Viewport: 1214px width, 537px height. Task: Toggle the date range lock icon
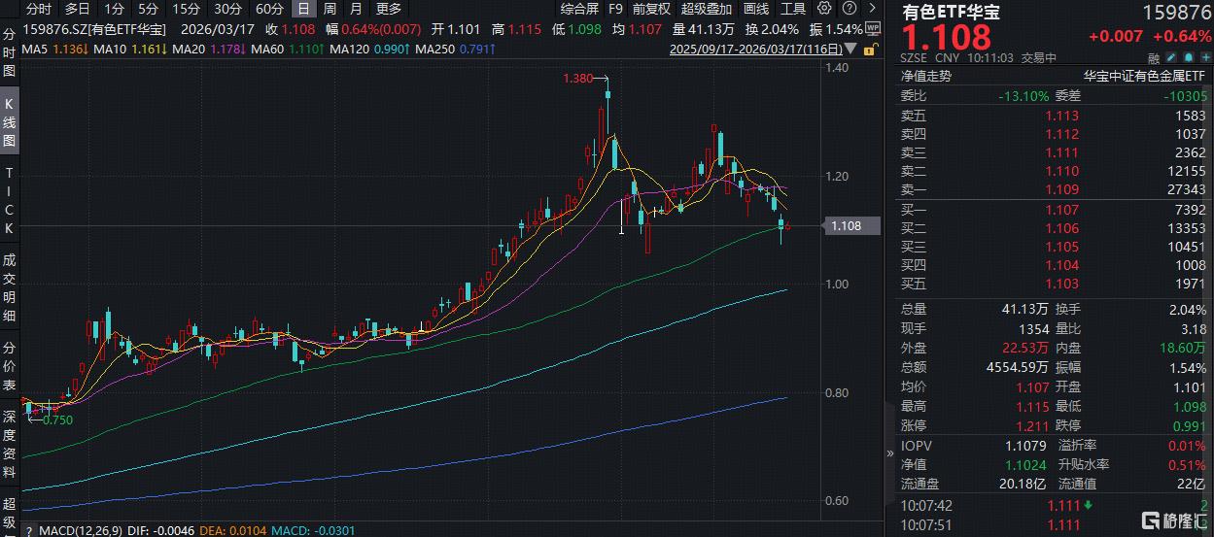point(871,49)
